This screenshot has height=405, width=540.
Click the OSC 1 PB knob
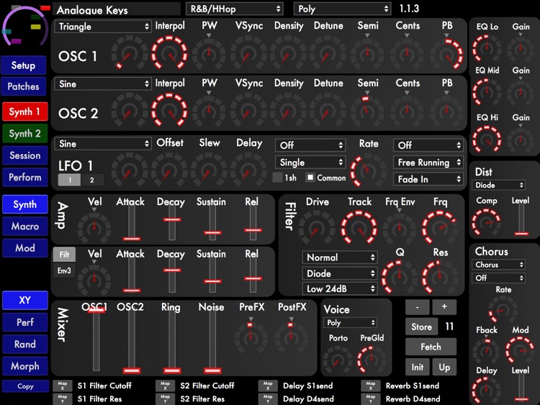[446, 54]
